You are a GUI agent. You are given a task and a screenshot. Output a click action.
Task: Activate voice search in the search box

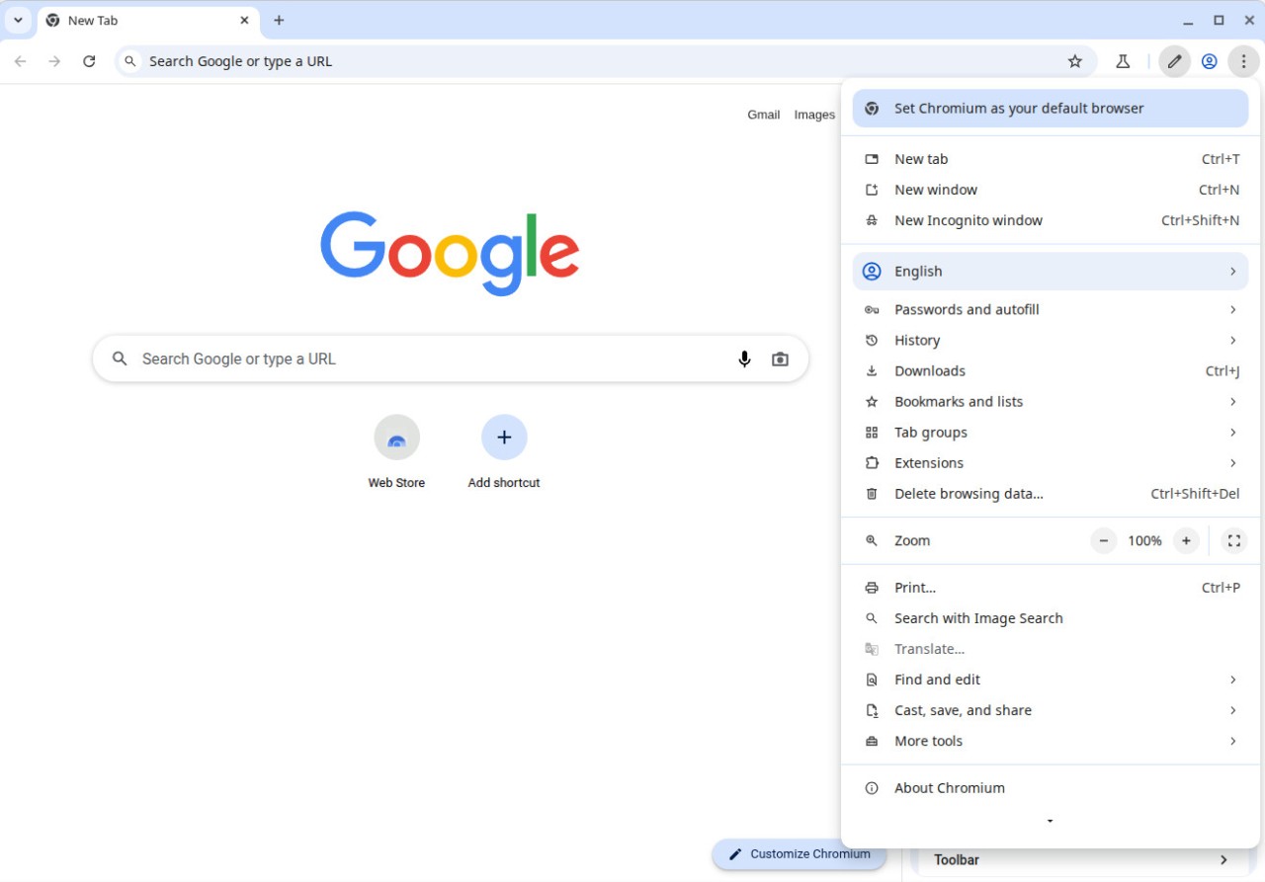744,359
